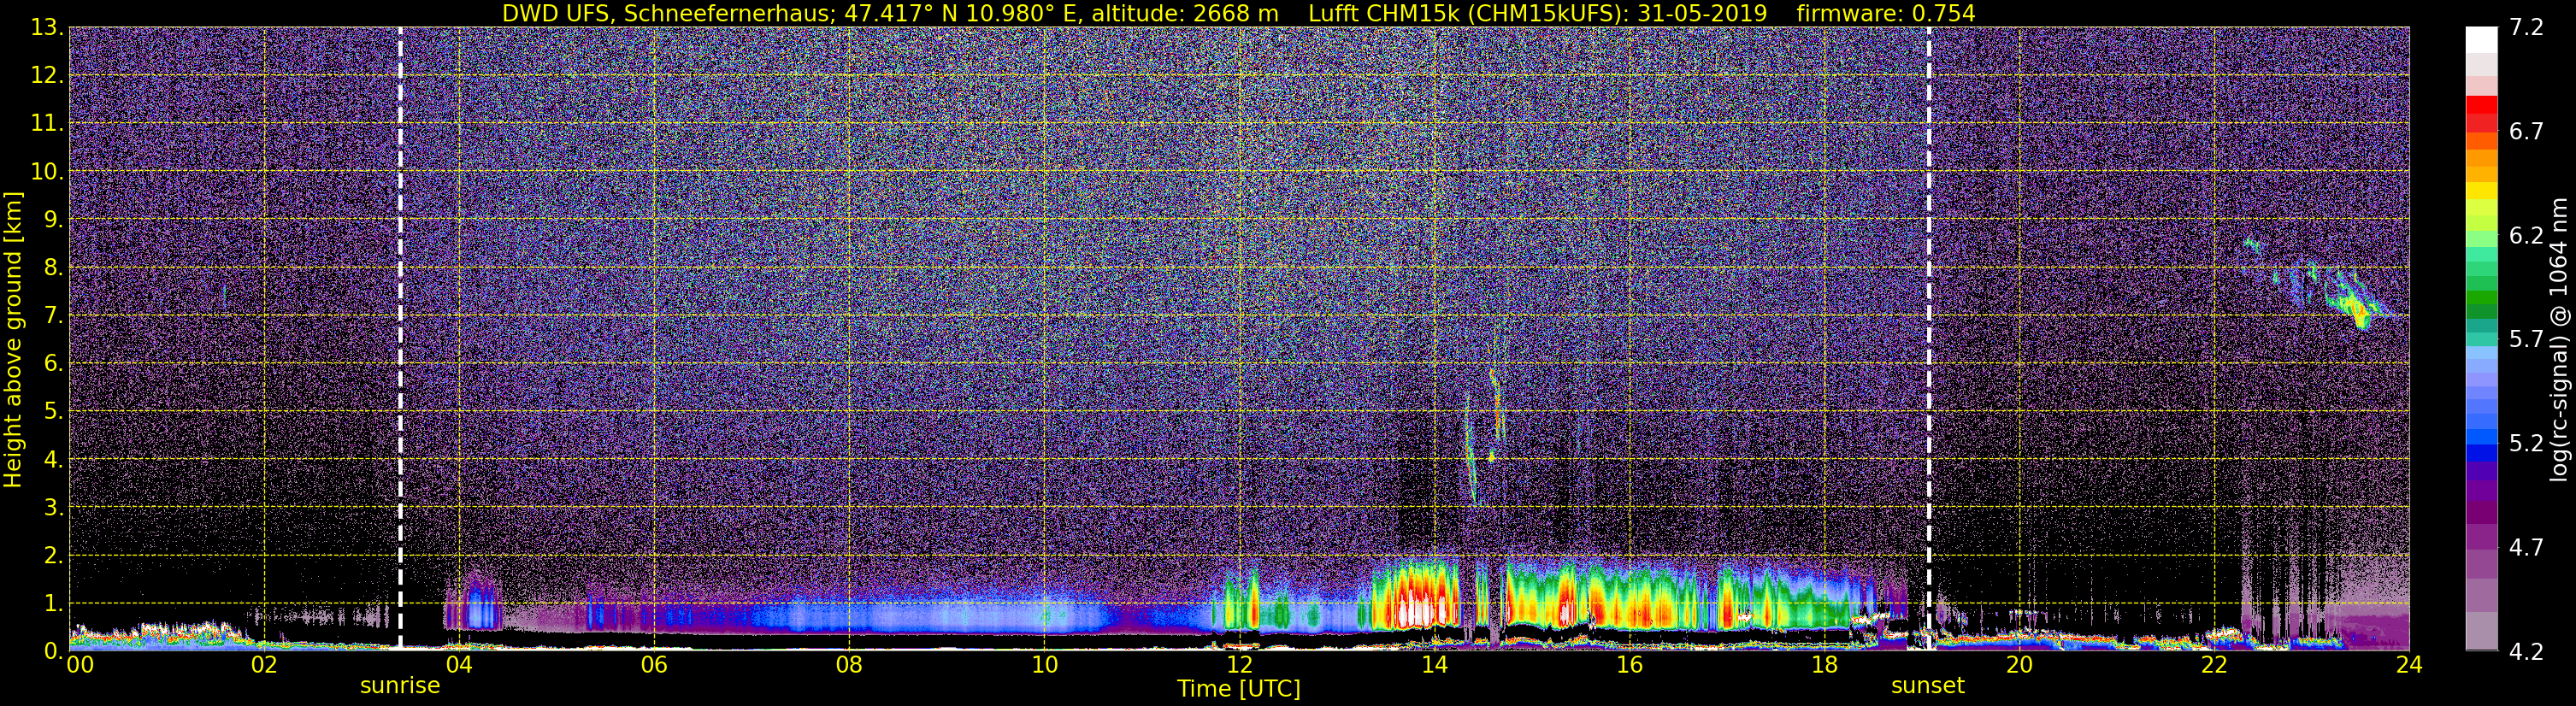This screenshot has height=706, width=2576.
Task: Click the white dashed sunrise marker line
Action: coord(400,338)
